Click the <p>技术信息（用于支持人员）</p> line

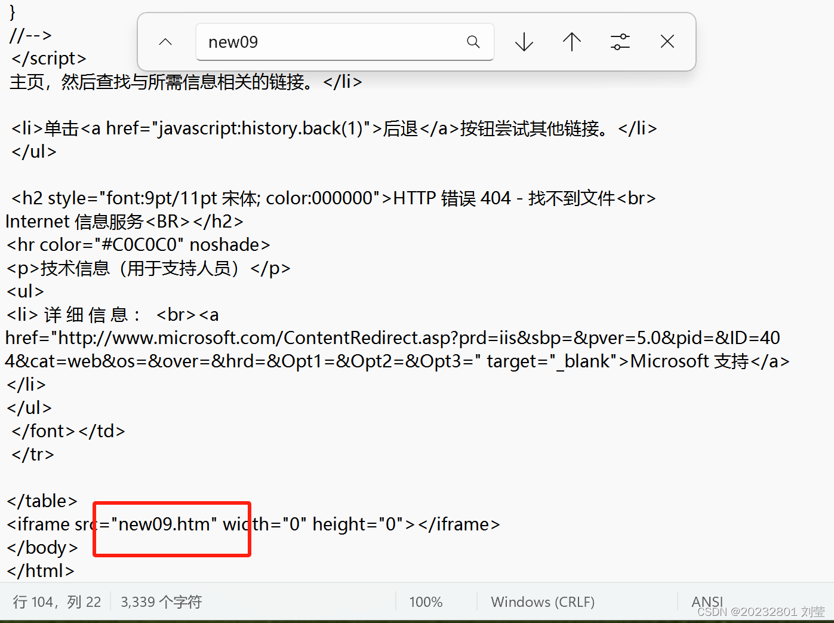coord(148,268)
